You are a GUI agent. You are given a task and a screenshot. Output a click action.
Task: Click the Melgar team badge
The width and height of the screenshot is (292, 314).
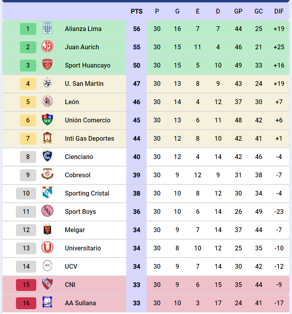click(x=47, y=230)
